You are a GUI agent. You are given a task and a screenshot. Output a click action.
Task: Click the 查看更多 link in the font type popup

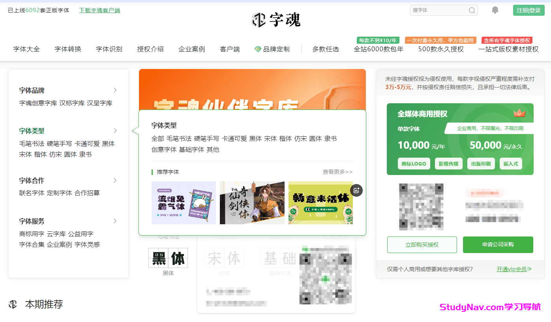tap(337, 172)
